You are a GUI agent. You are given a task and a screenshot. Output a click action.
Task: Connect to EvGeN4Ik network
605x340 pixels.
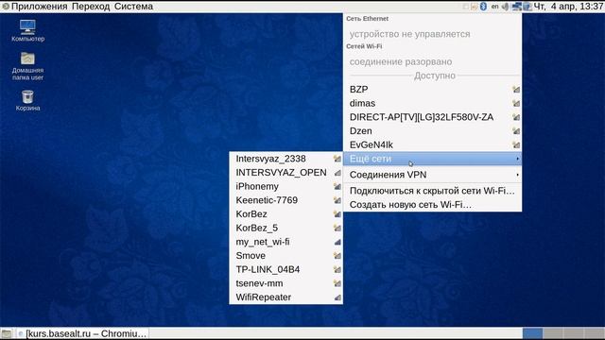click(433, 144)
